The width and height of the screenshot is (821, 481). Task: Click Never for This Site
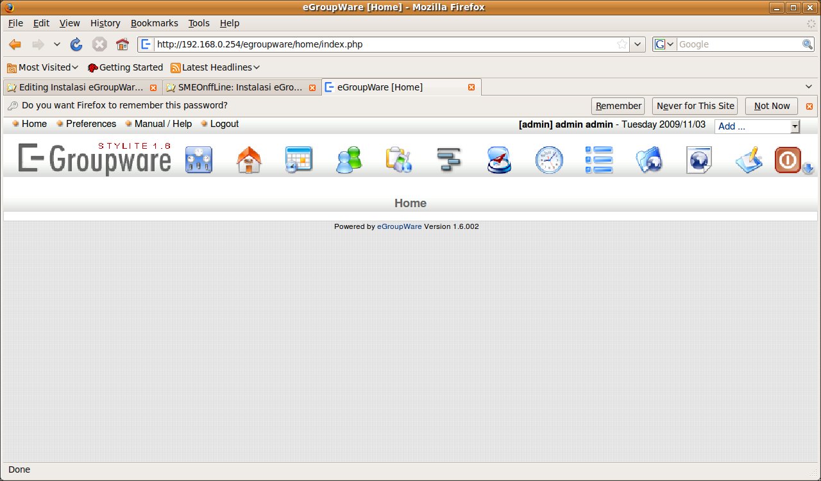695,106
